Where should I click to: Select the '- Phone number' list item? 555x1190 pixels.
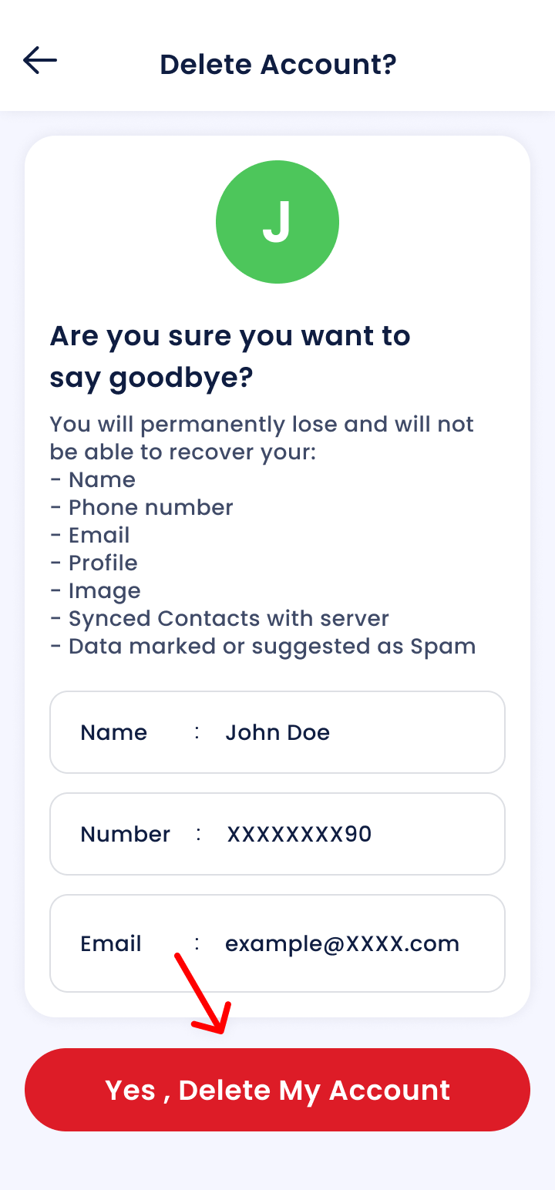[x=142, y=507]
